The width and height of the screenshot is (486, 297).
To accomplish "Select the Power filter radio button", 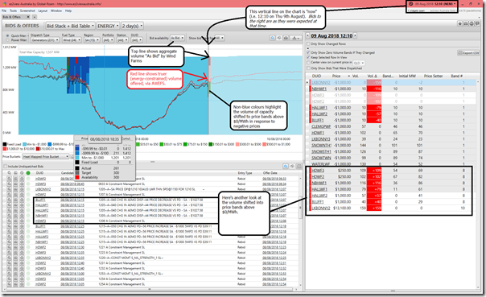I will (8, 40).
